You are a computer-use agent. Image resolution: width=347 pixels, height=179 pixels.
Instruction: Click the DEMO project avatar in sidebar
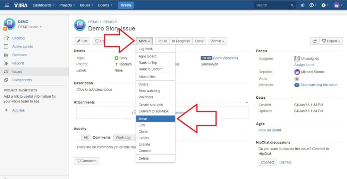coord(9,24)
